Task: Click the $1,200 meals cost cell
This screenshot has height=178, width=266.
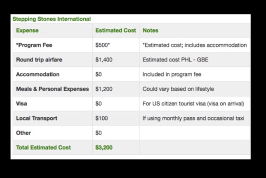Action: tap(104, 89)
